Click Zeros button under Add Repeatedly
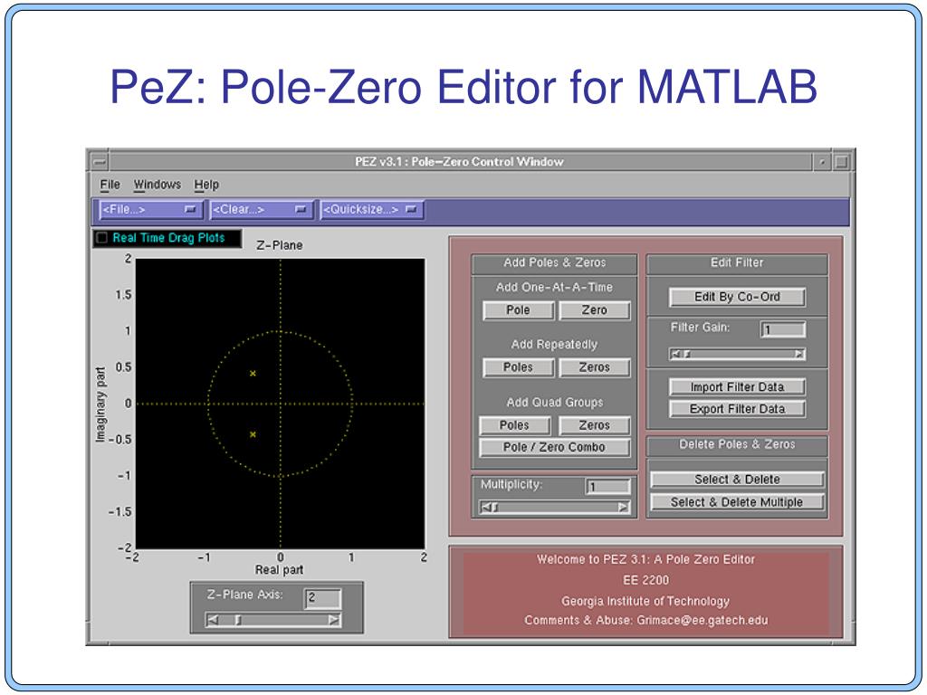The width and height of the screenshot is (927, 695). tap(594, 367)
